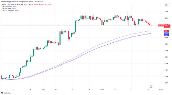Select the 50868 last price label

(167, 25)
